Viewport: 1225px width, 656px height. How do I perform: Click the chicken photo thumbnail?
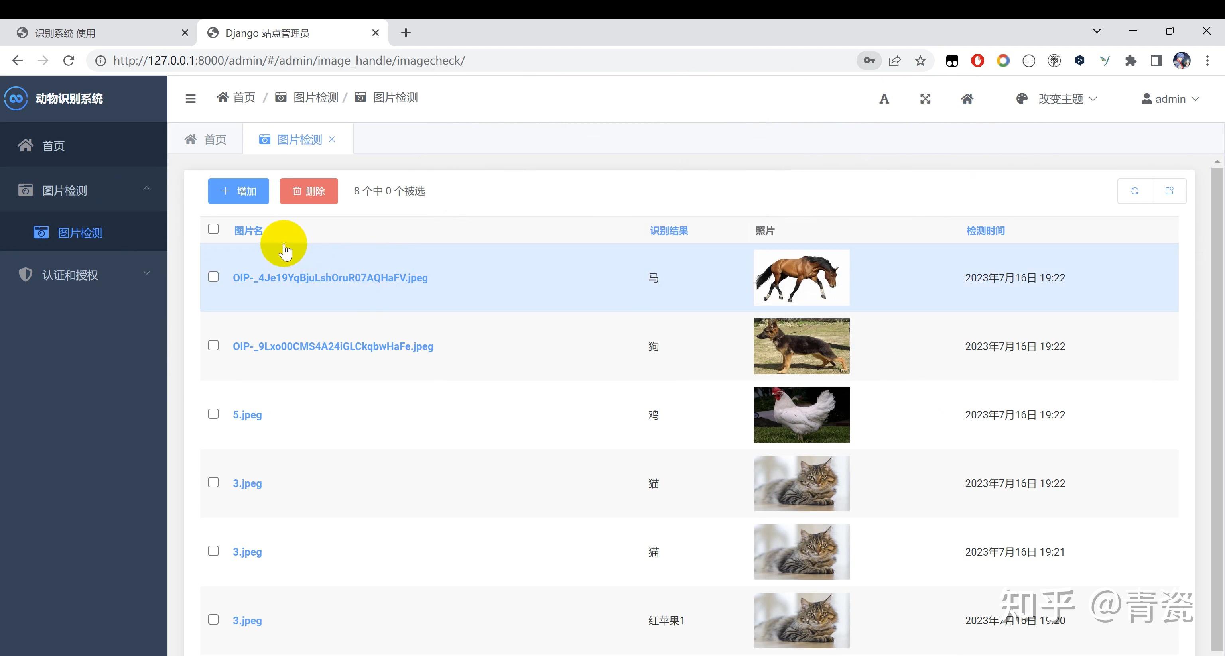coord(801,414)
